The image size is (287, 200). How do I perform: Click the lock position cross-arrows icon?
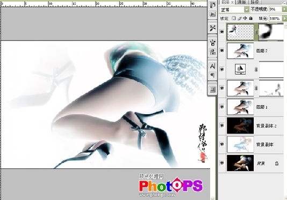click(245, 18)
